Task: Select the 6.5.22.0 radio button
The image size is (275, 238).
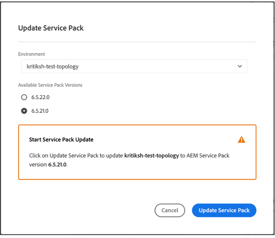Action: tap(24, 97)
